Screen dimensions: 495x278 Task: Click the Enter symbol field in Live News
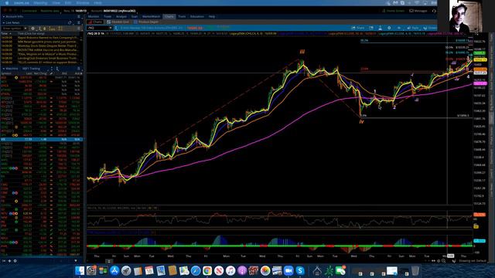coord(12,29)
